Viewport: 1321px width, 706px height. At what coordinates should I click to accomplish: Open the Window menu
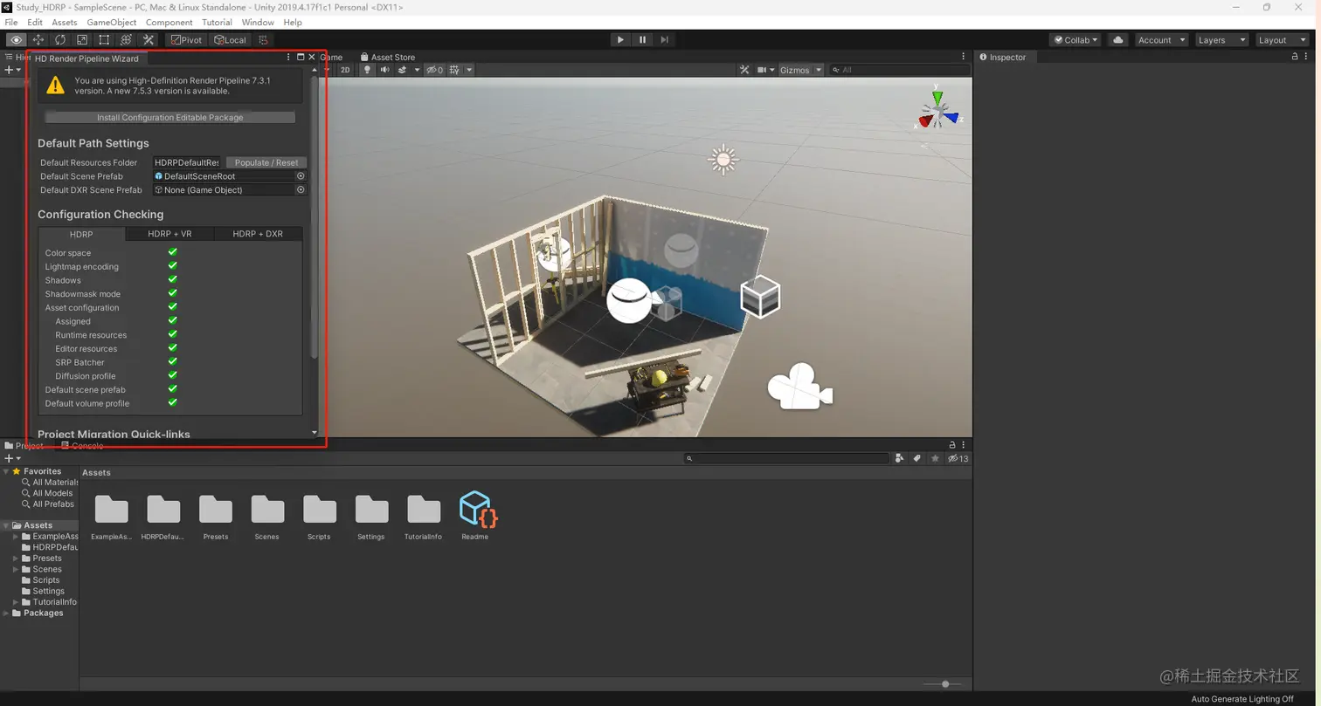point(258,22)
